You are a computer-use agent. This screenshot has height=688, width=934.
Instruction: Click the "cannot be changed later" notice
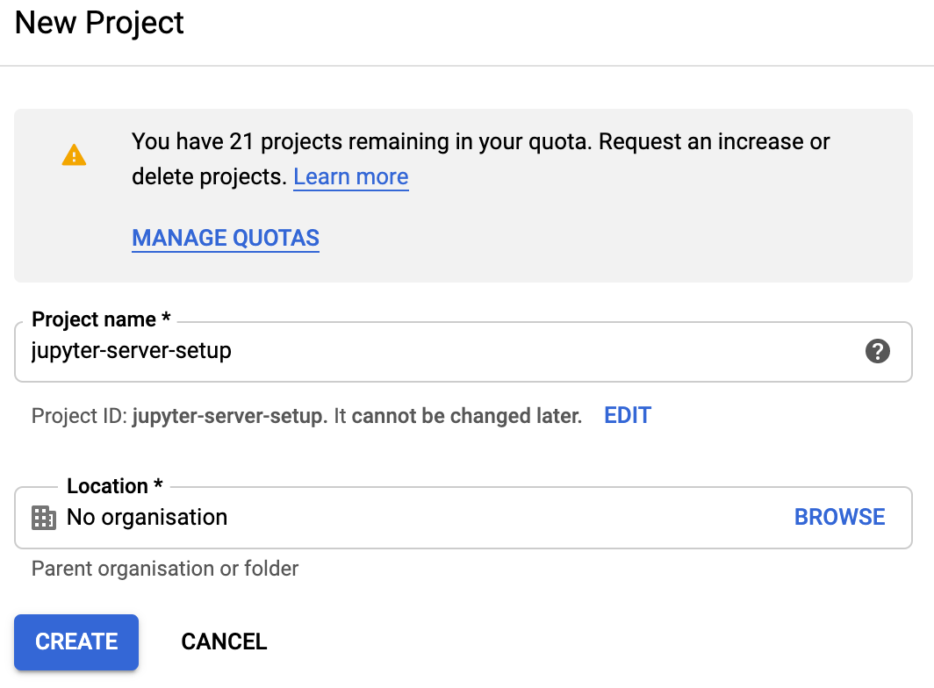pos(466,416)
